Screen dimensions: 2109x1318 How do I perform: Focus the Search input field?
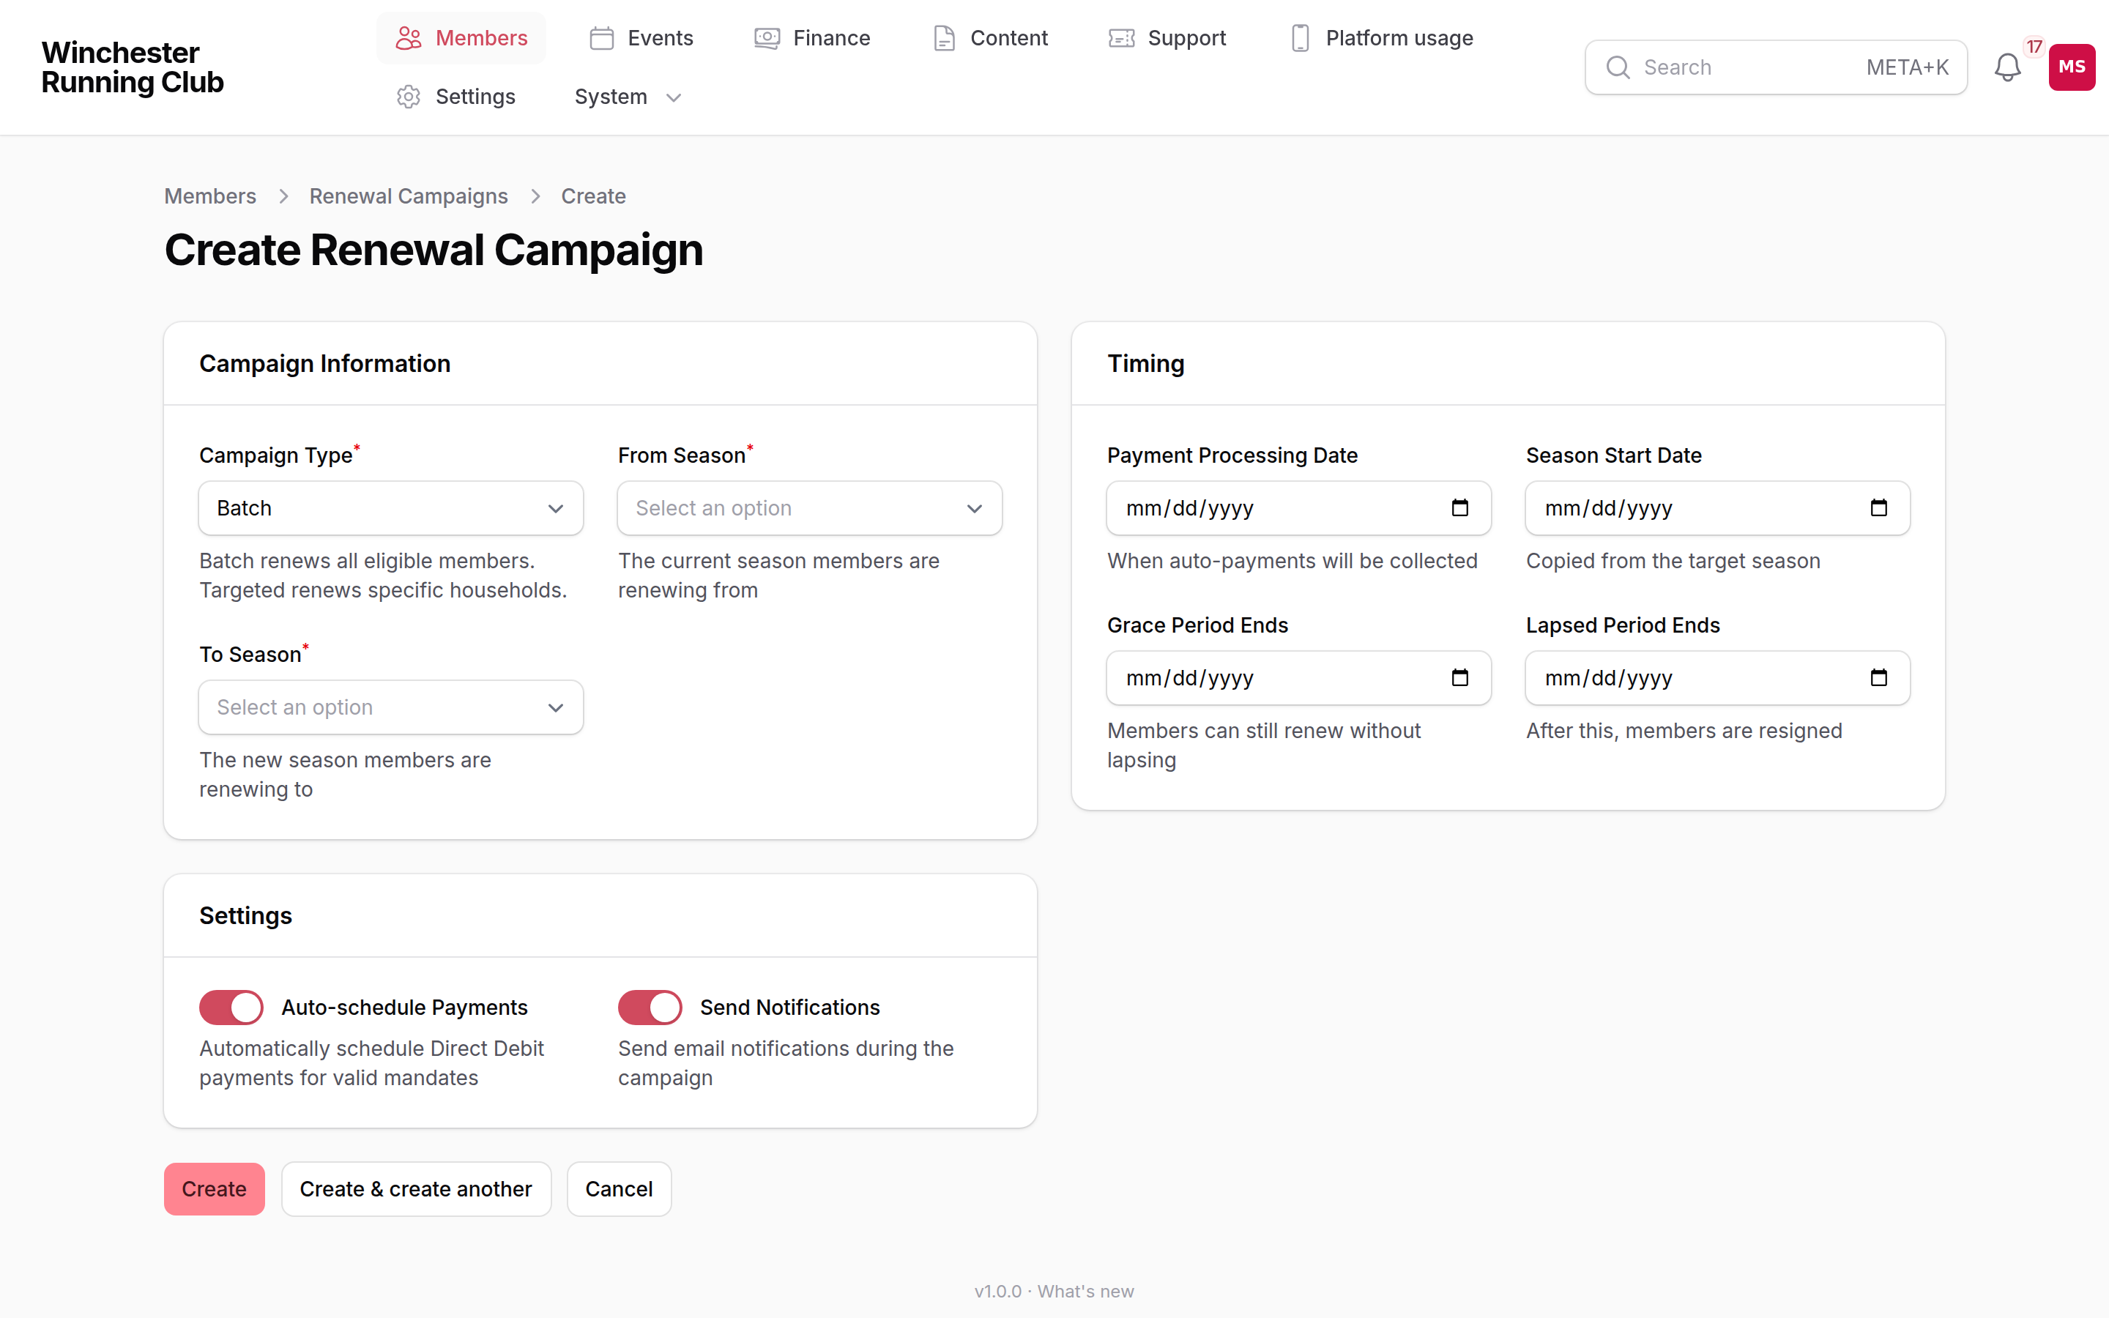(x=1775, y=67)
